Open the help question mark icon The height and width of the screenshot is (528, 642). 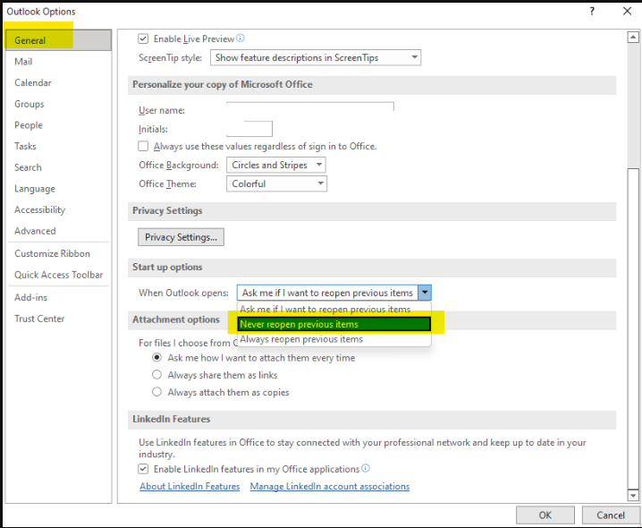[x=592, y=12]
